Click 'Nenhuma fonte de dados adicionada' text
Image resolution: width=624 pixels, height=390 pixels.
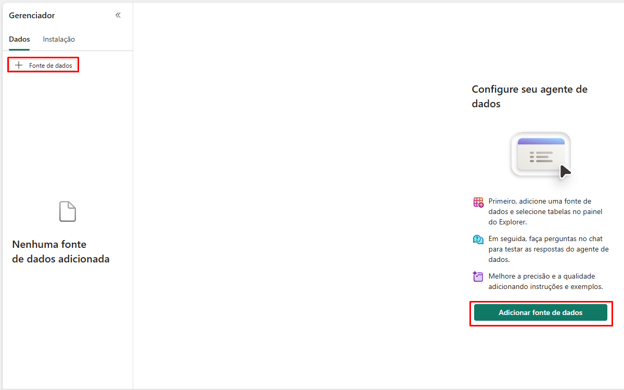(x=60, y=251)
